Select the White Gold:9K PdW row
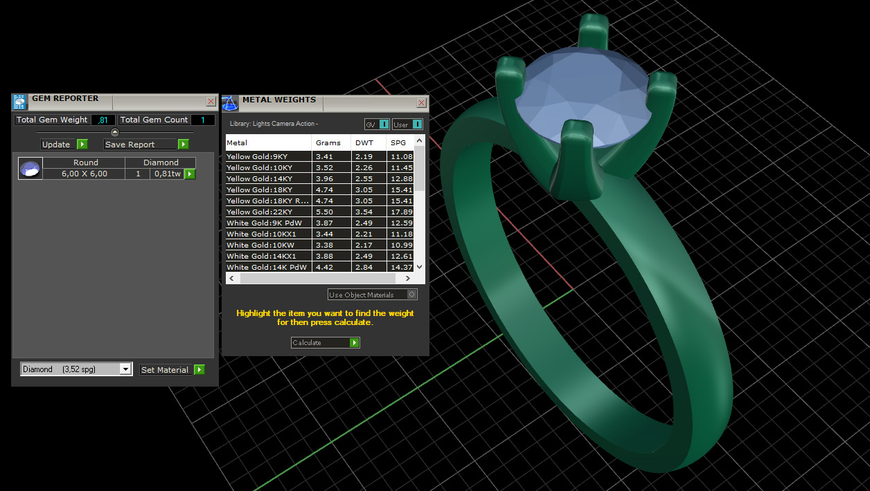 [319, 223]
